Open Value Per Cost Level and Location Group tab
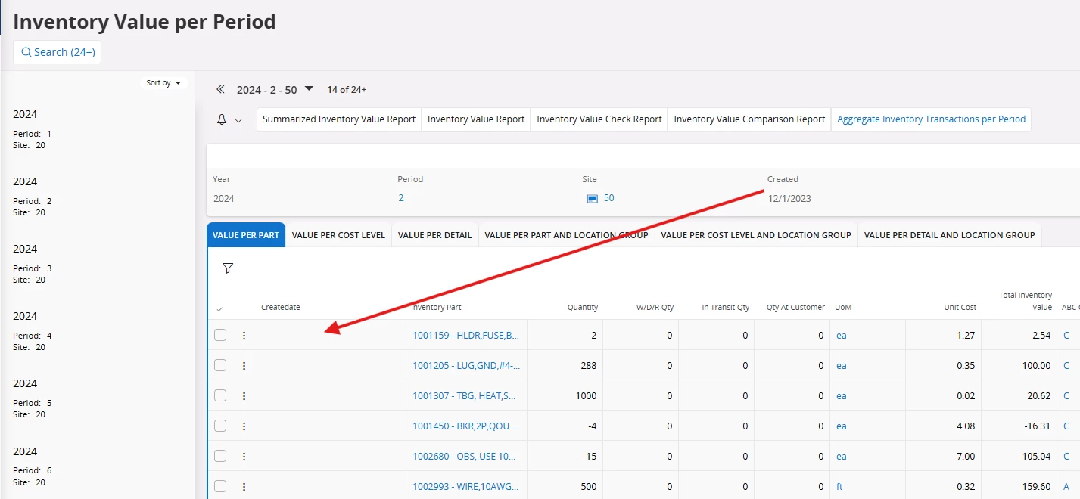The image size is (1080, 499). (756, 235)
